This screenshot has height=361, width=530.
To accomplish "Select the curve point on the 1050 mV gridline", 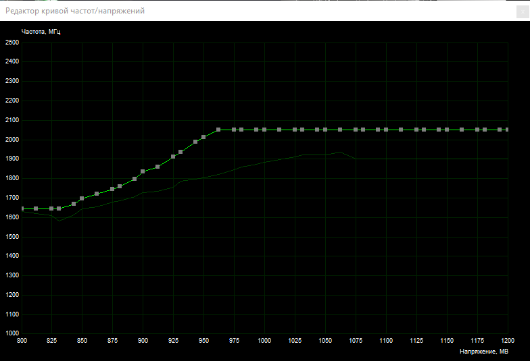I will click(x=325, y=130).
